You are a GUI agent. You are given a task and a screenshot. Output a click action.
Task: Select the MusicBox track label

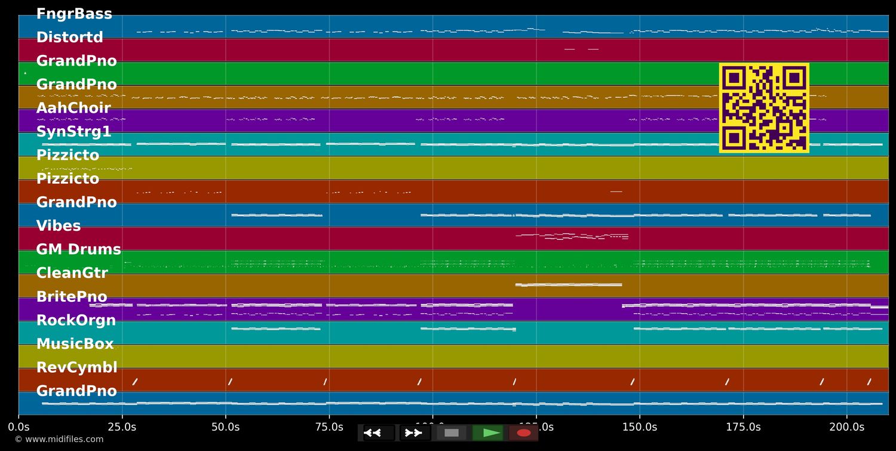click(75, 344)
